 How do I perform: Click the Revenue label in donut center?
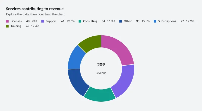tap(101, 73)
